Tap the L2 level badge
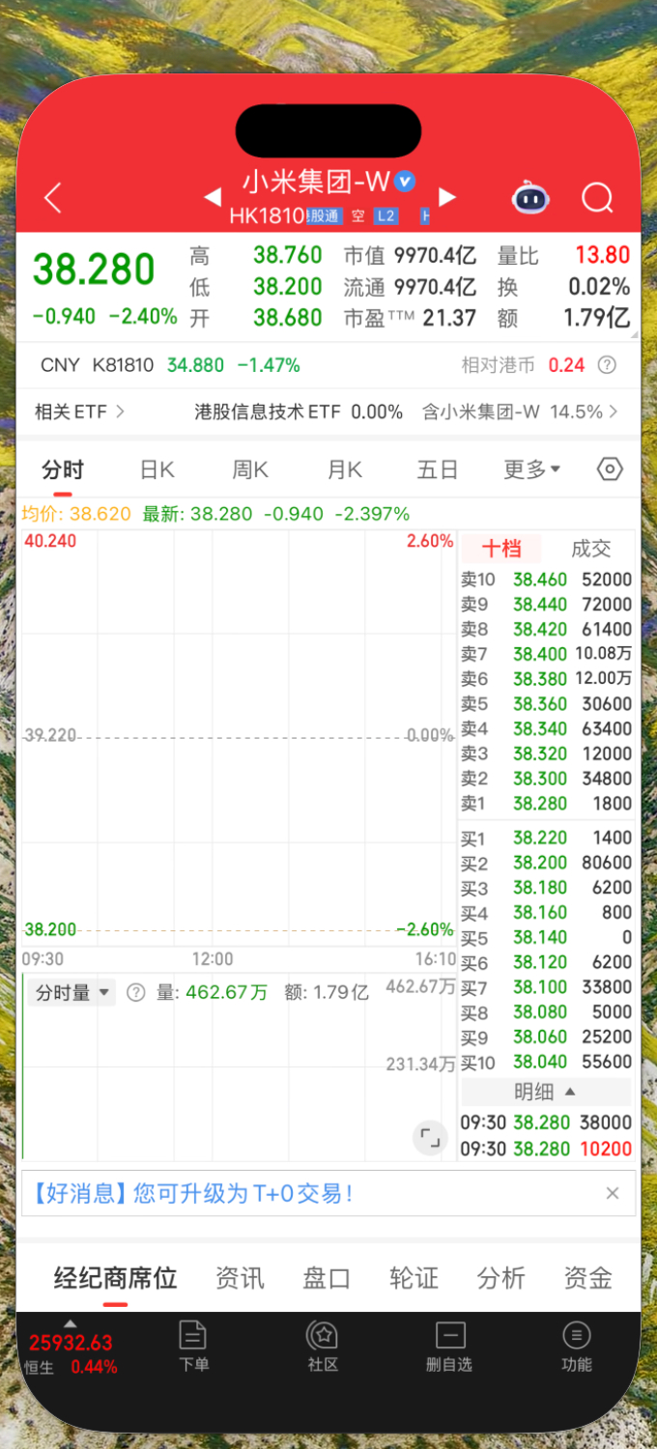Screen dimensions: 657x1449 click(386, 216)
